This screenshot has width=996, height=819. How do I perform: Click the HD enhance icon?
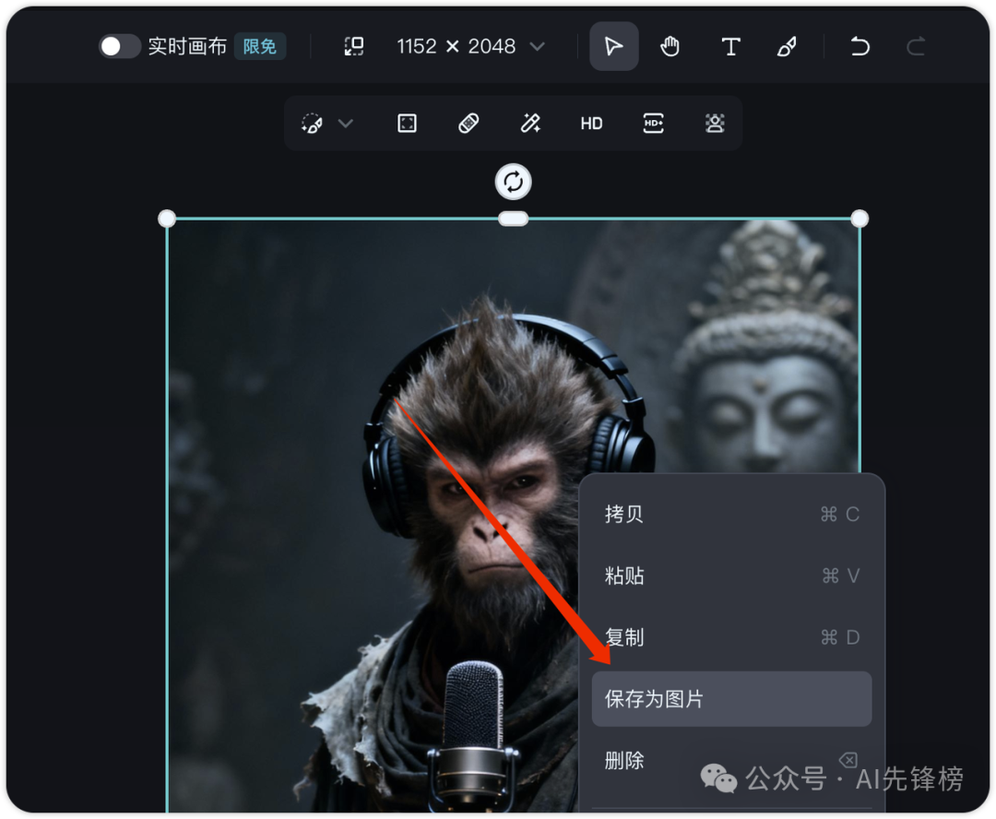(x=591, y=123)
